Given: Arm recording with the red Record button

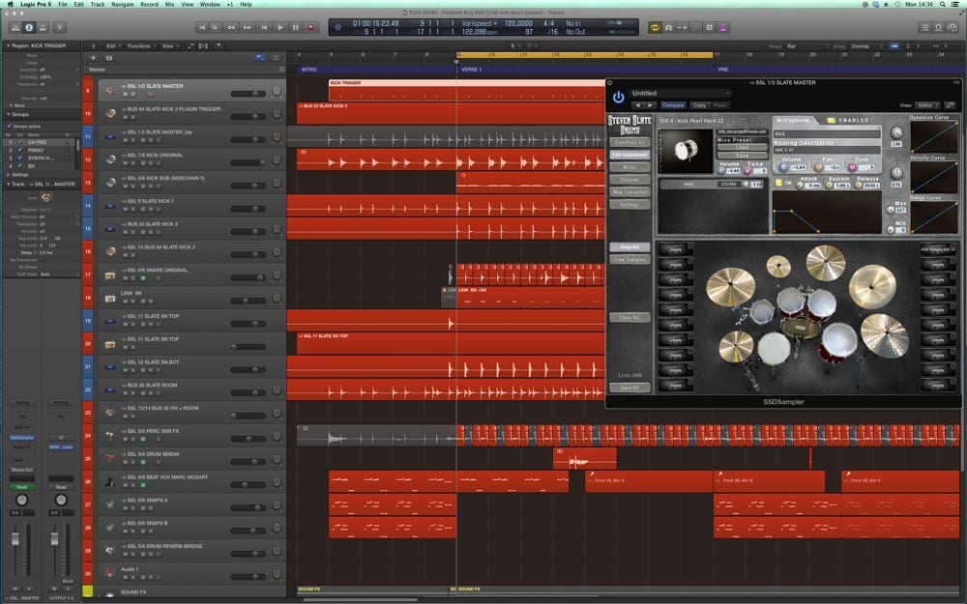Looking at the screenshot, I should [x=310, y=28].
